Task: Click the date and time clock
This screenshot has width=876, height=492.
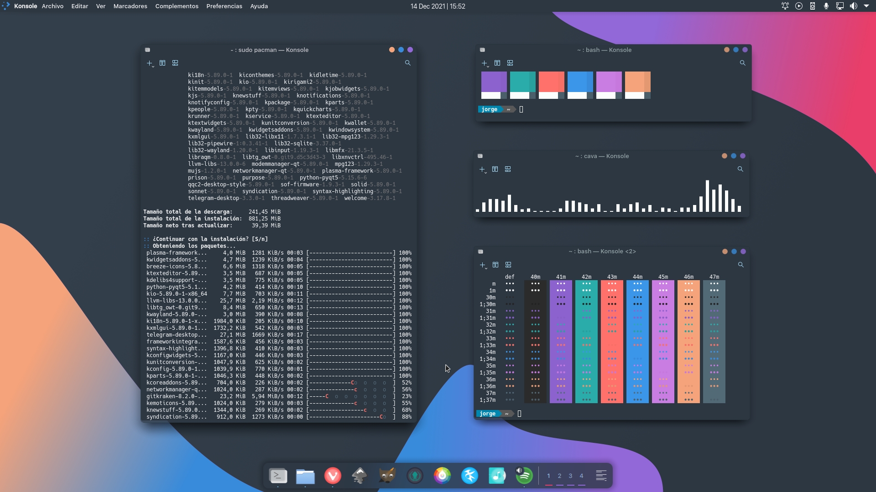Action: [x=438, y=6]
